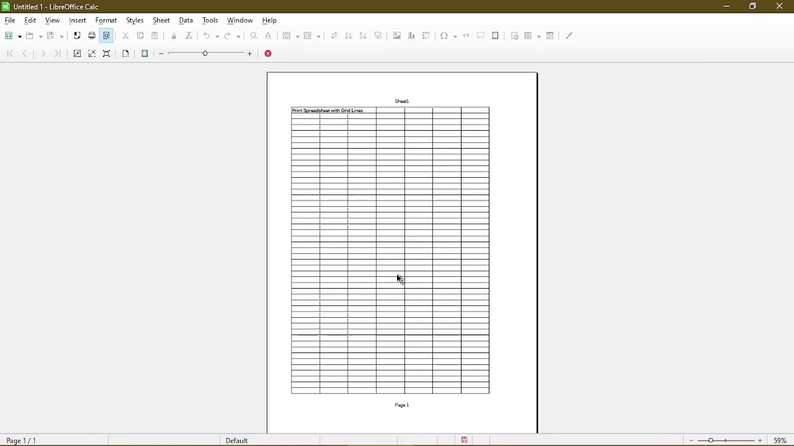Screen dimensions: 794x446
Task: Click the New spreadsheet icon
Action: 9,36
